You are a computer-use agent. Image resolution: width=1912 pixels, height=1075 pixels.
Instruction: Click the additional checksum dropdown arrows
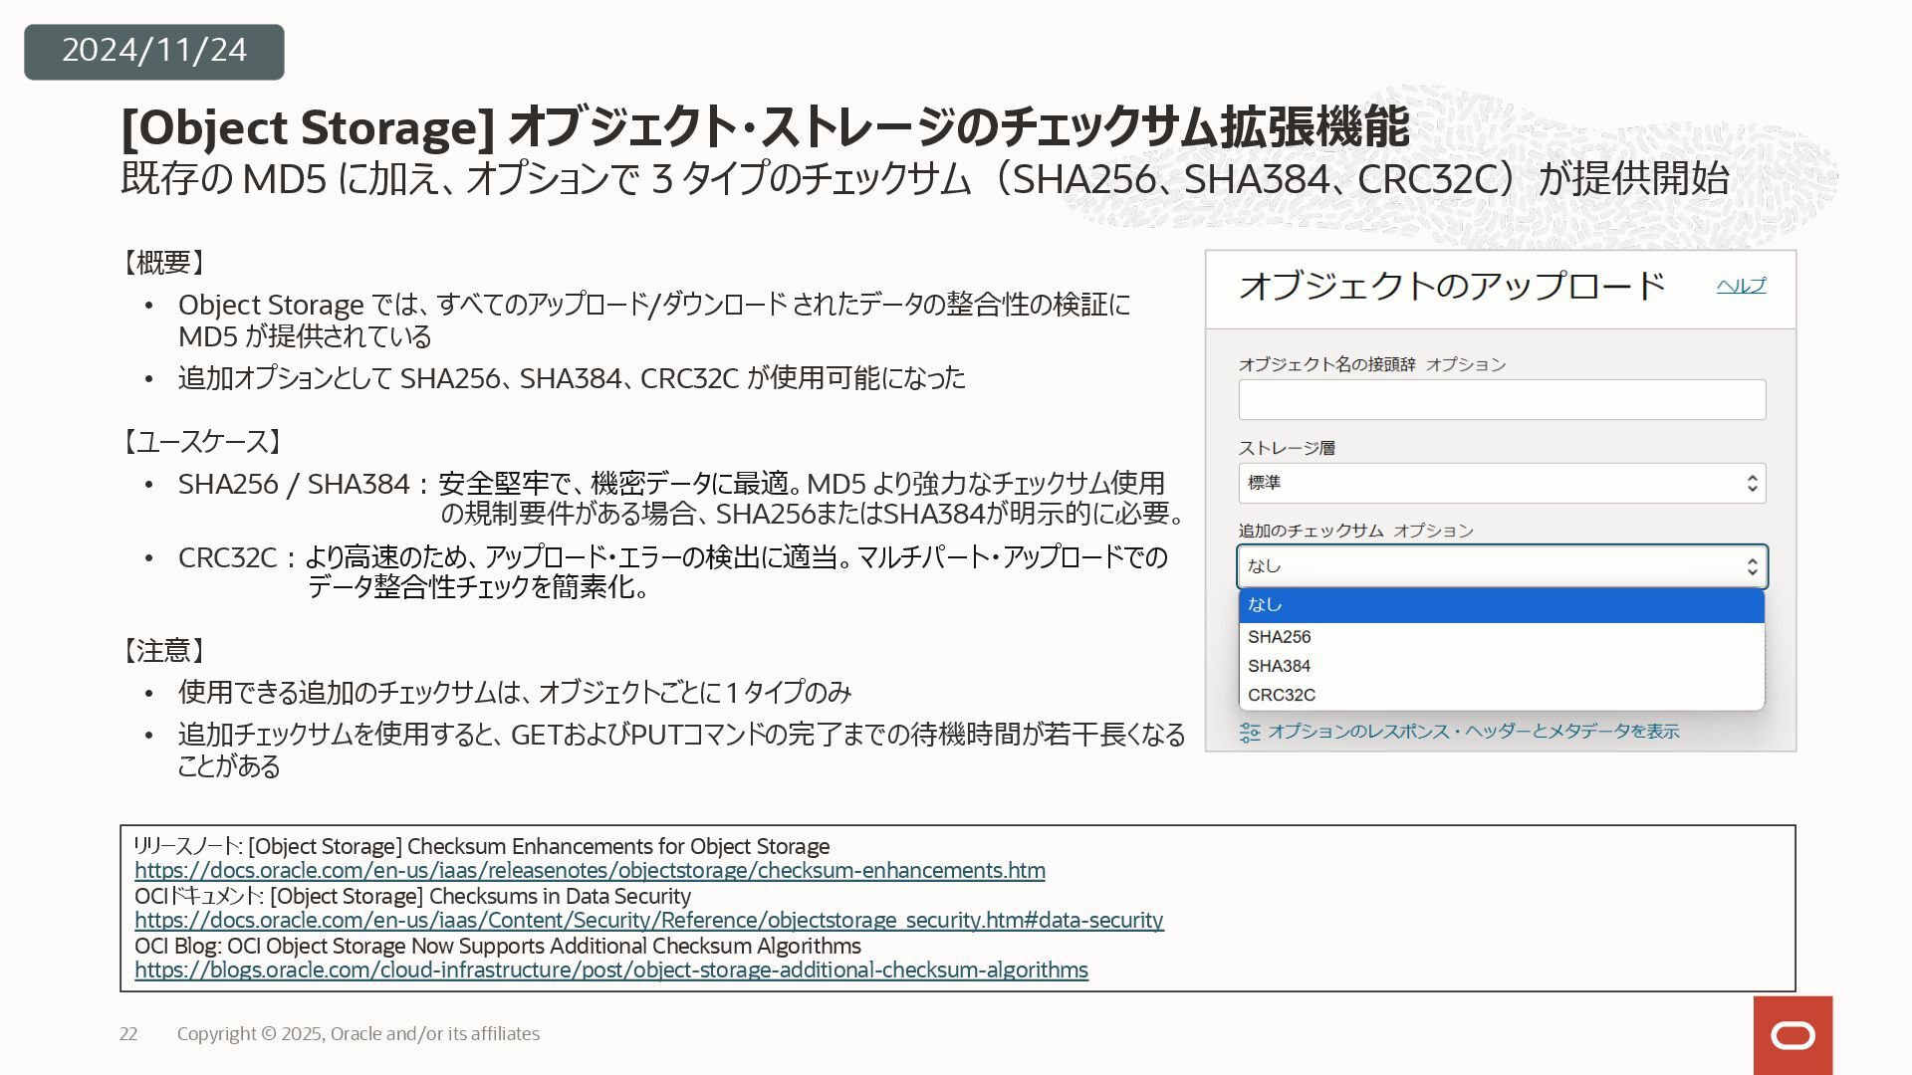[1752, 566]
